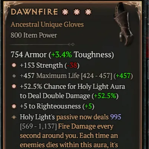Click the green +3.4% Toughness comparison value

coord(61,55)
